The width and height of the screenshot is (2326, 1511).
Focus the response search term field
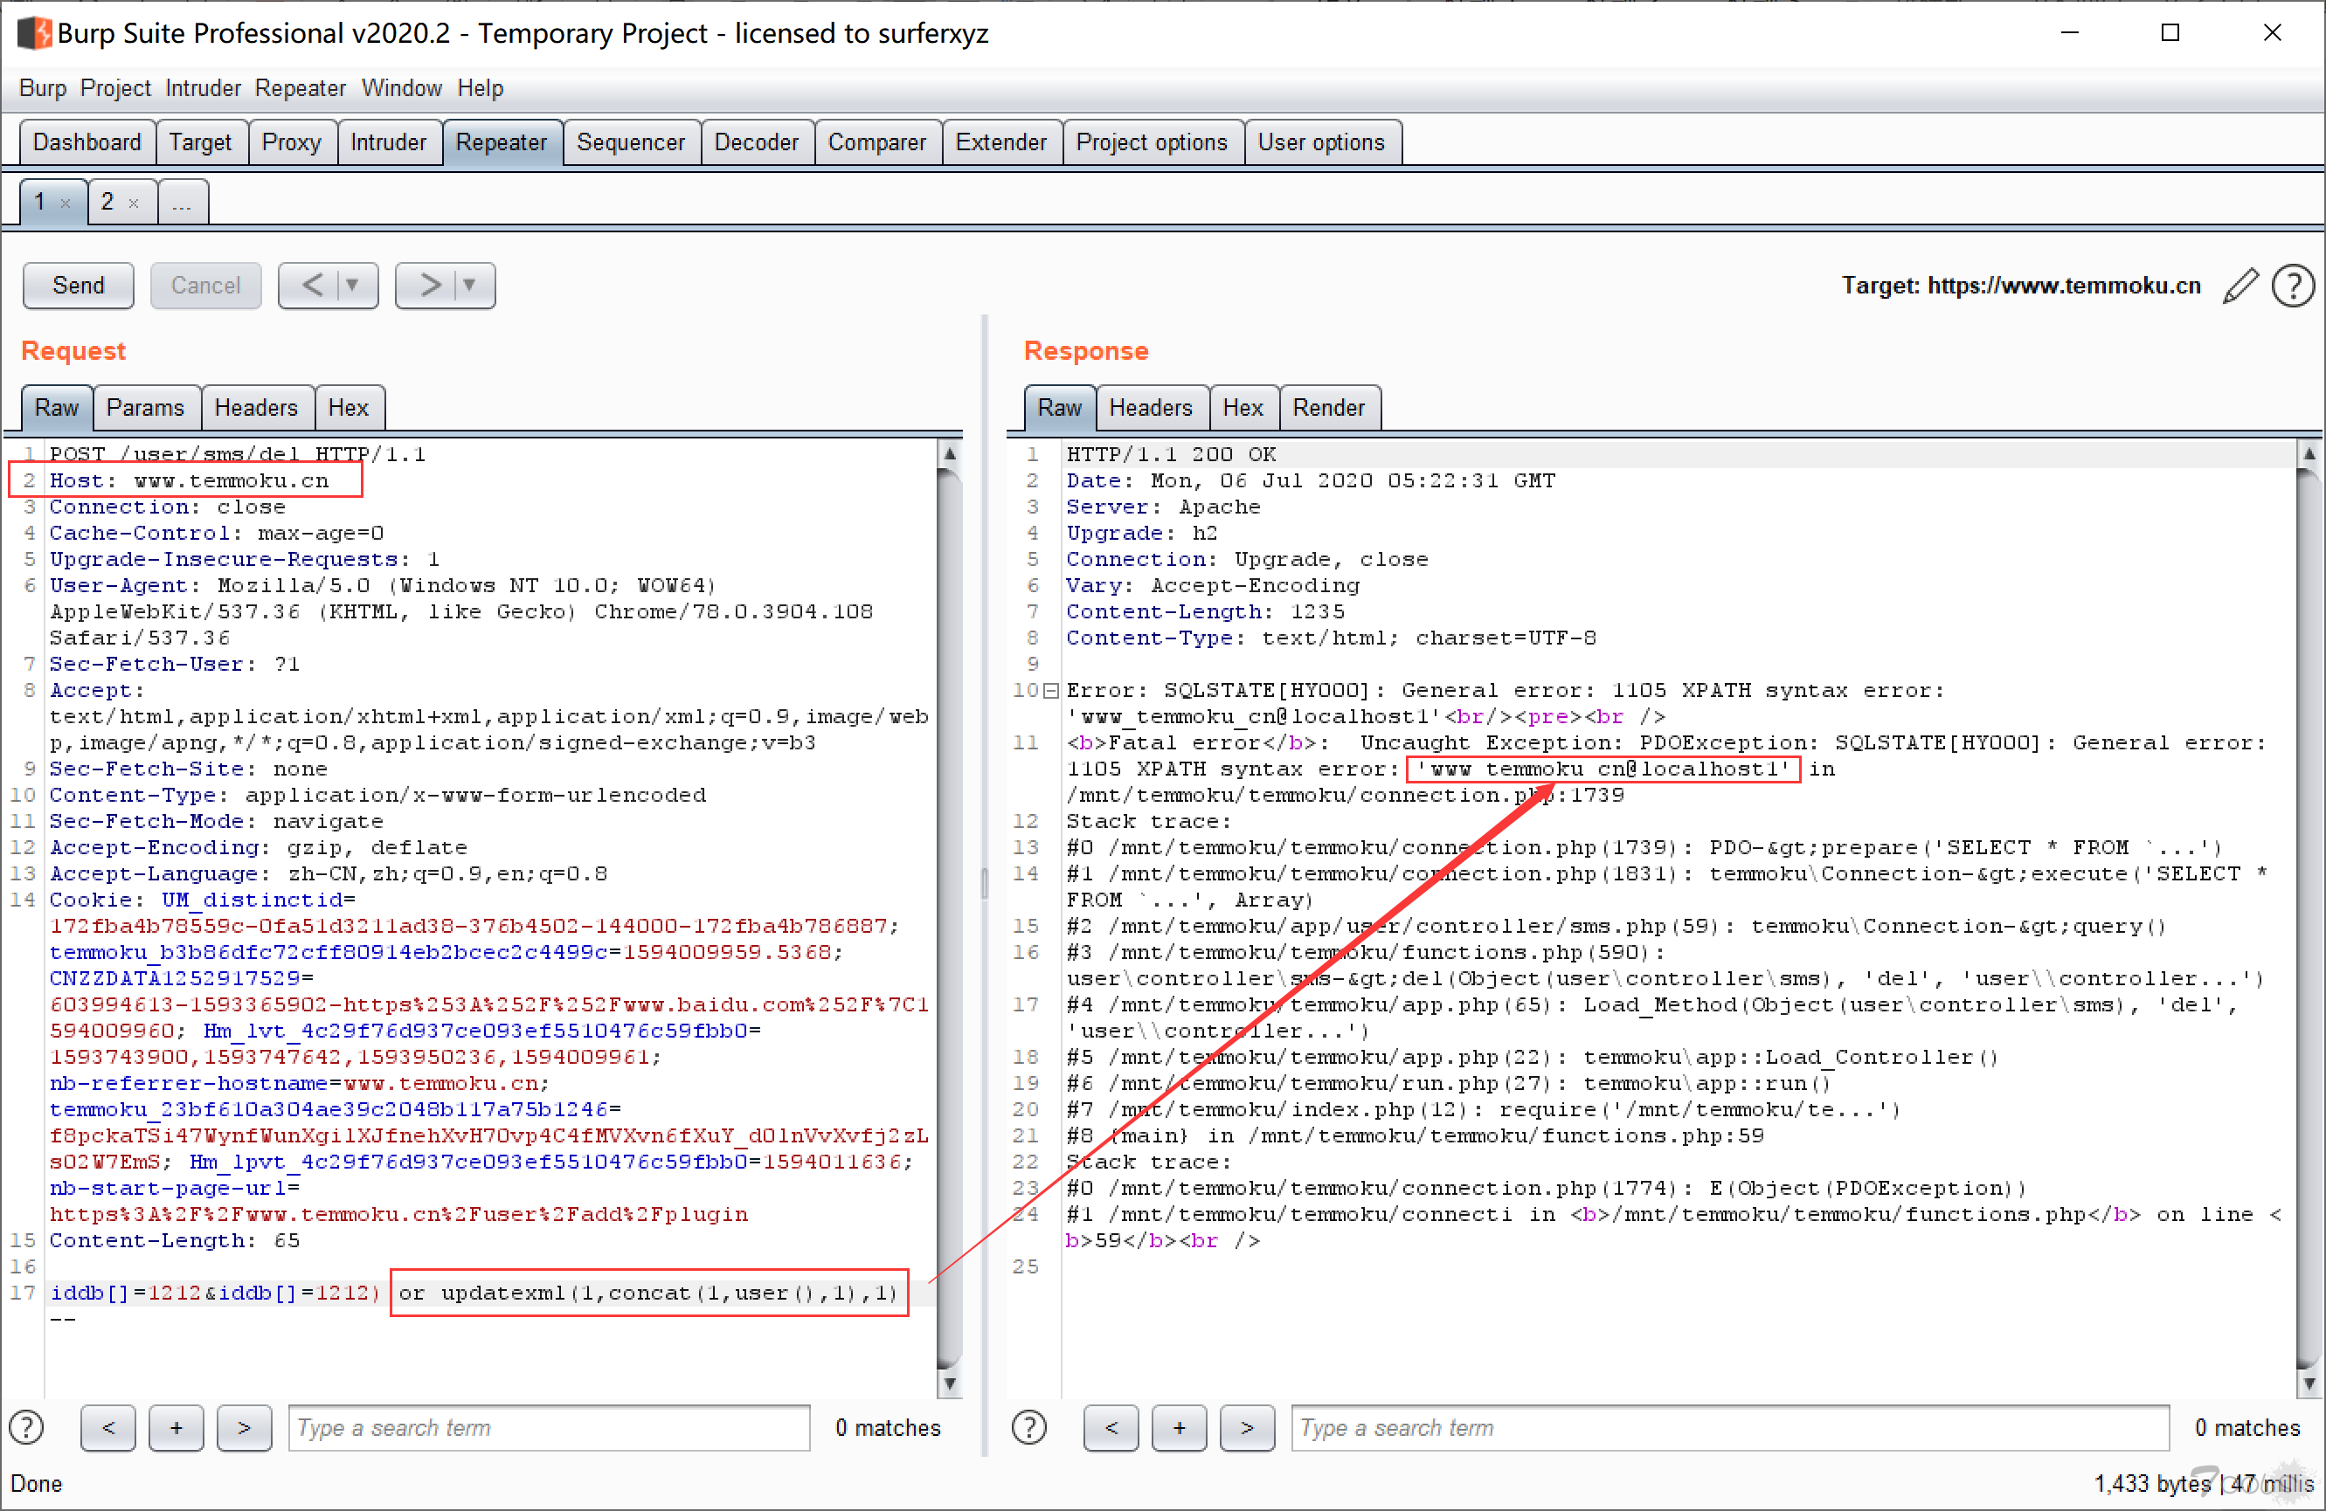coord(1731,1427)
